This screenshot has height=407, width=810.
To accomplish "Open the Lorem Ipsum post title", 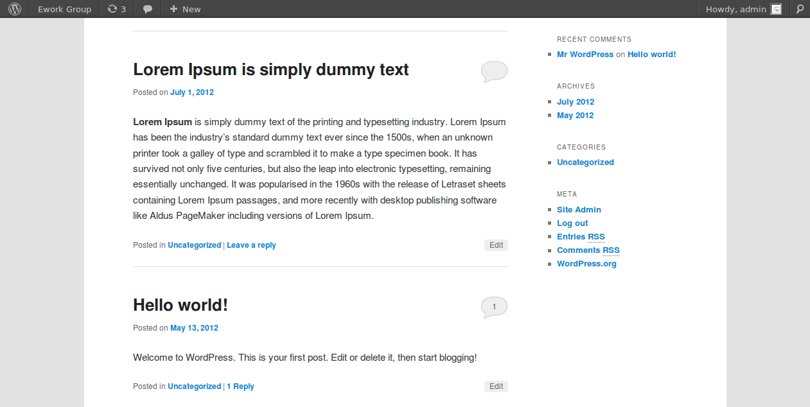I will 270,69.
